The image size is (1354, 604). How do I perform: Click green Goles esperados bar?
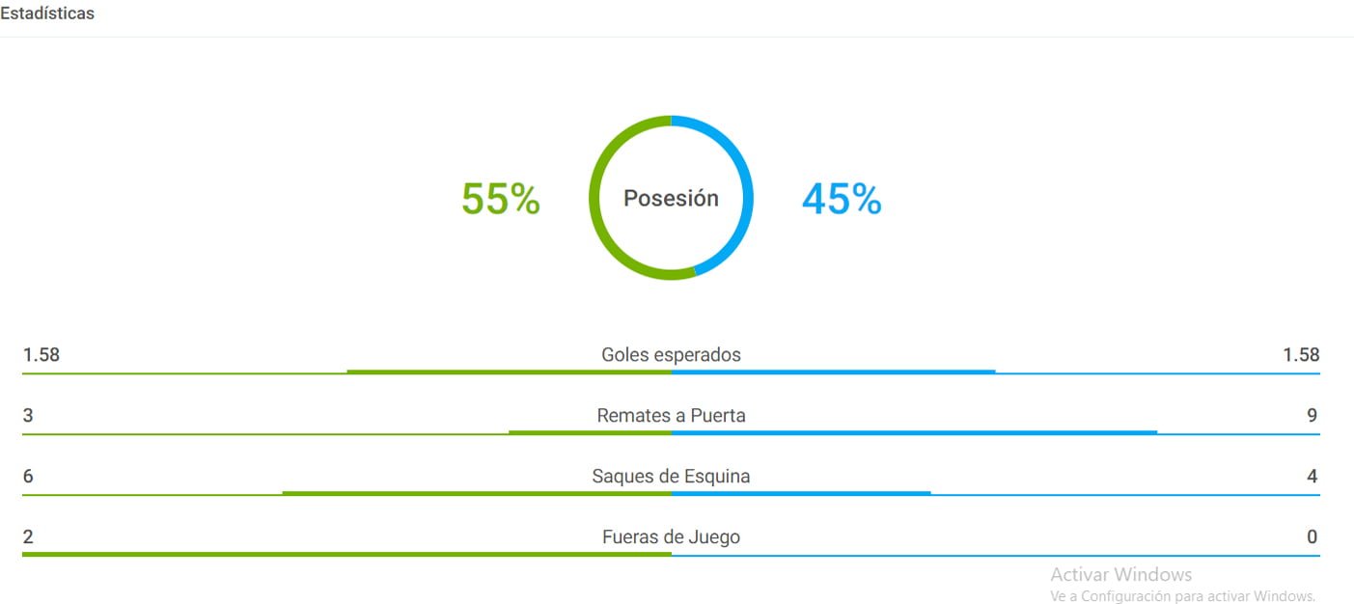(x=509, y=371)
